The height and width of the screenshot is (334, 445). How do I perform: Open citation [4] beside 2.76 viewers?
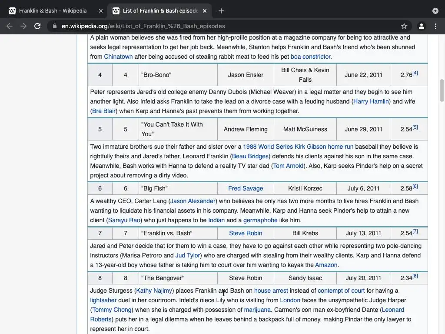[x=415, y=73]
